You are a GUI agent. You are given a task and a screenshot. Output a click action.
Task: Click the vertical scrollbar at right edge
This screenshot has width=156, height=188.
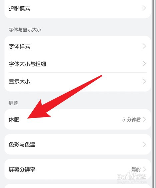point(153,94)
